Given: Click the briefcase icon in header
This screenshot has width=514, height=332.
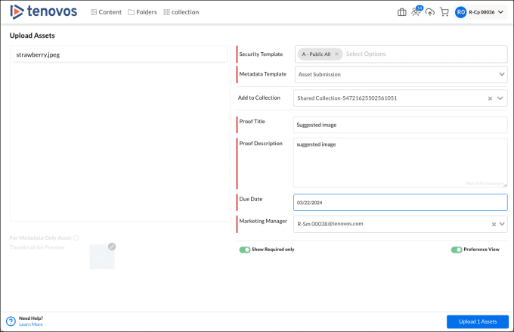Looking at the screenshot, I should tap(401, 12).
